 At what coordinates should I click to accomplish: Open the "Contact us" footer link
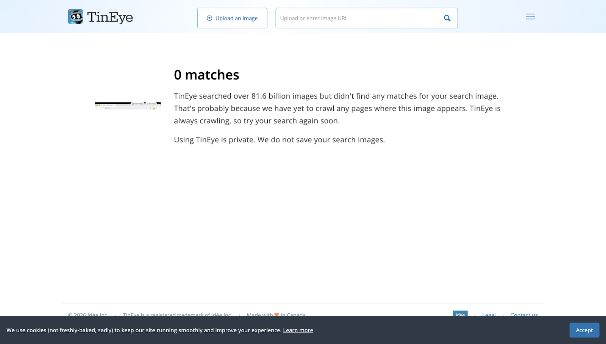tap(524, 315)
